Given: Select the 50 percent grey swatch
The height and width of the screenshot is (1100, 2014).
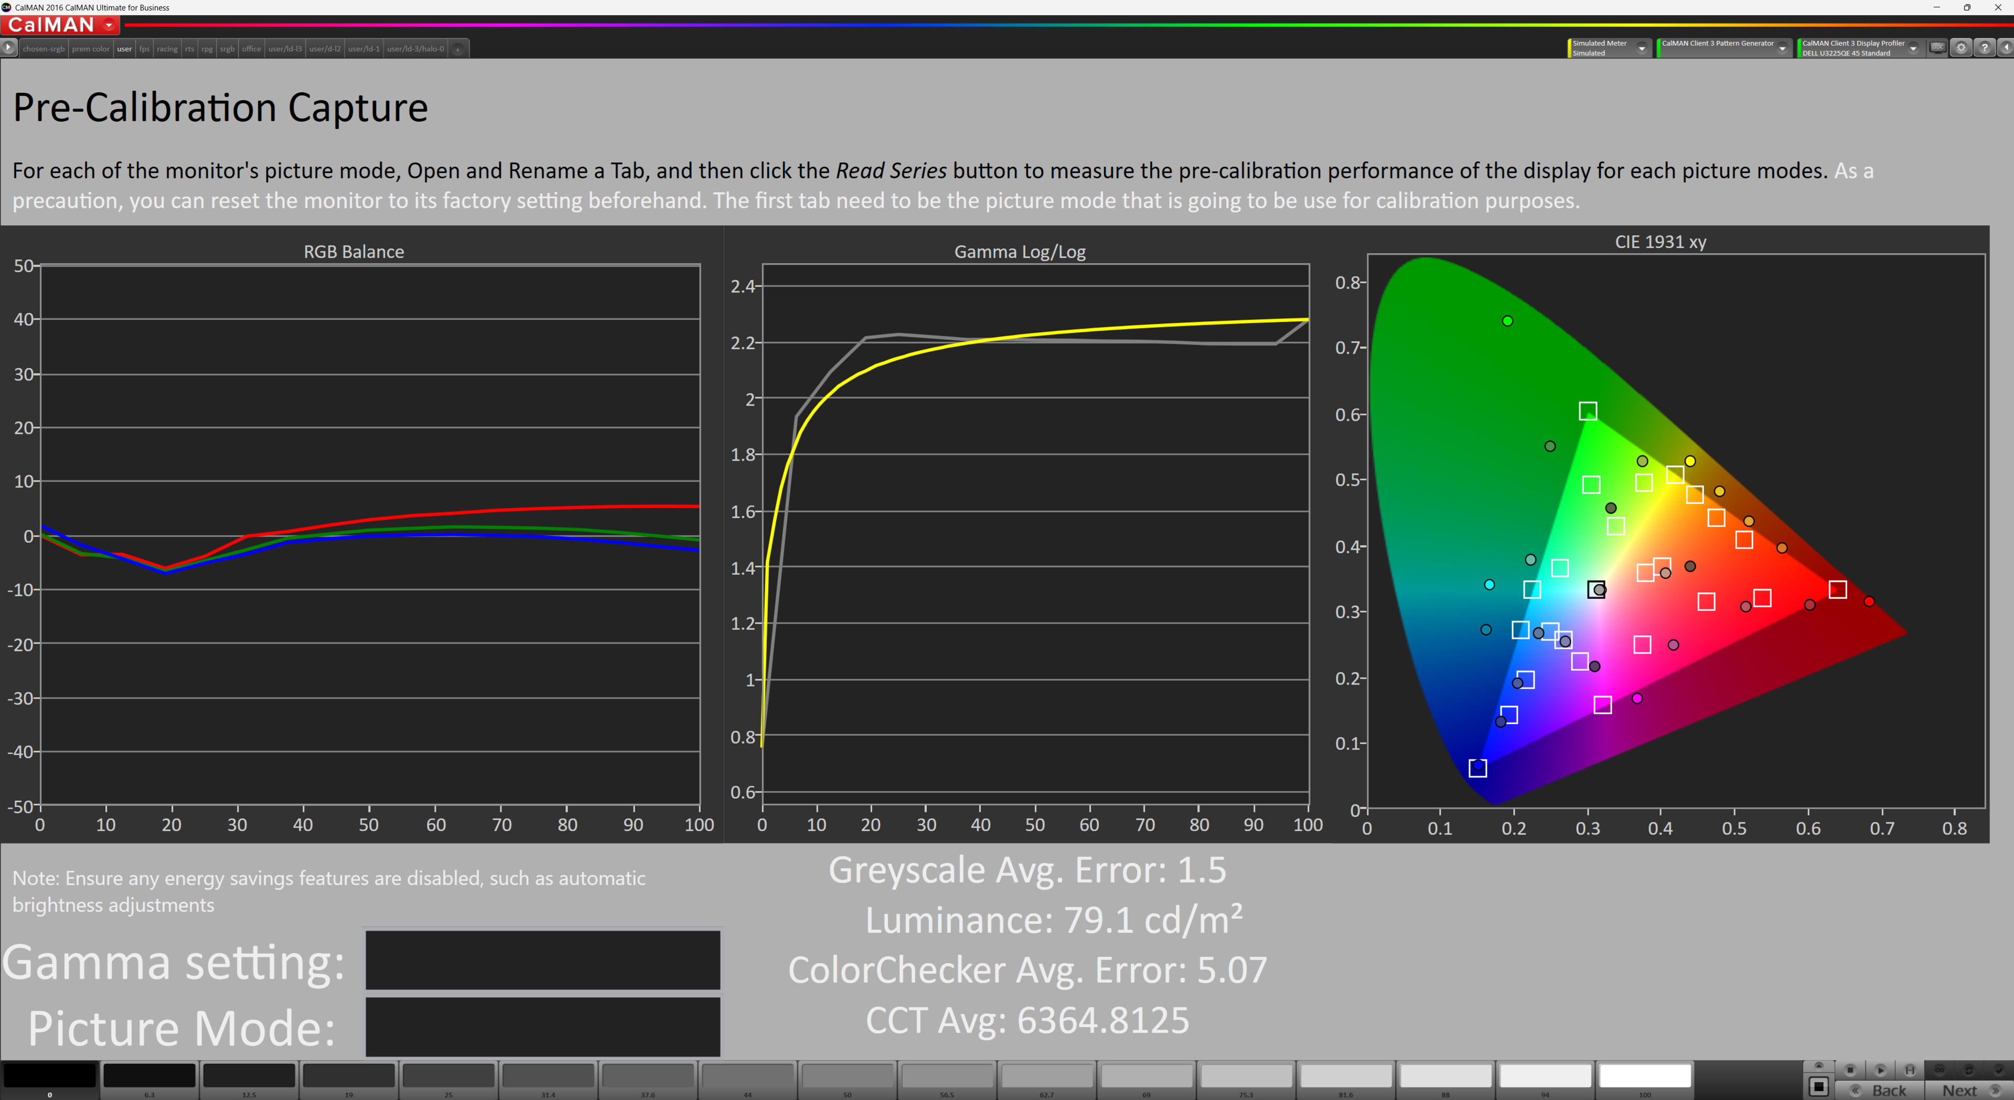Looking at the screenshot, I should click(848, 1076).
